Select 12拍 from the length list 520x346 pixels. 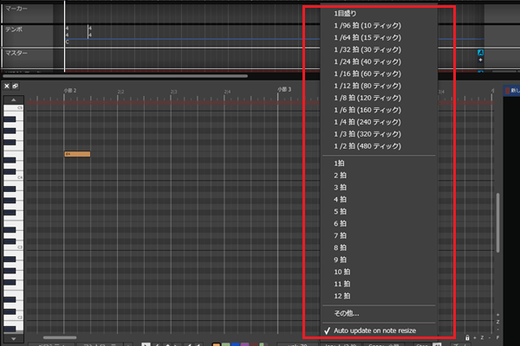pyautogui.click(x=341, y=295)
